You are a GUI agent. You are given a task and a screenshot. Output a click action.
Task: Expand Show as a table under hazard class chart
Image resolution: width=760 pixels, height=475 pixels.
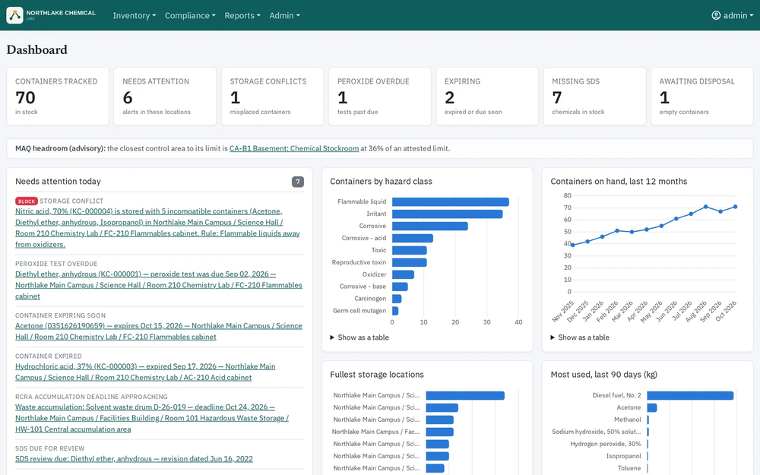pyautogui.click(x=359, y=337)
